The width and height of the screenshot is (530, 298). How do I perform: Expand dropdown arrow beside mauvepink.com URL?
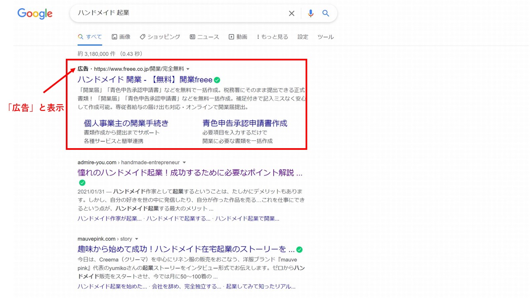coord(137,239)
